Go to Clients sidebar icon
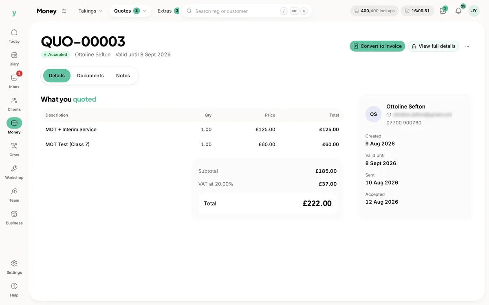The image size is (489, 305). point(14,100)
